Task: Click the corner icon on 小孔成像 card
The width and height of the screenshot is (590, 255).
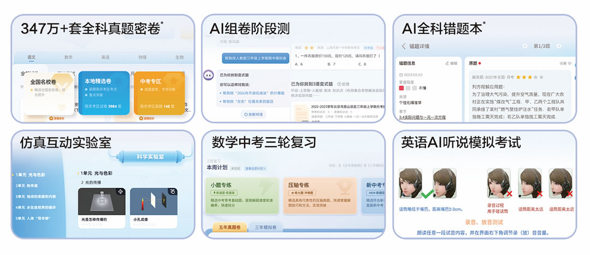Action: pyautogui.click(x=172, y=192)
